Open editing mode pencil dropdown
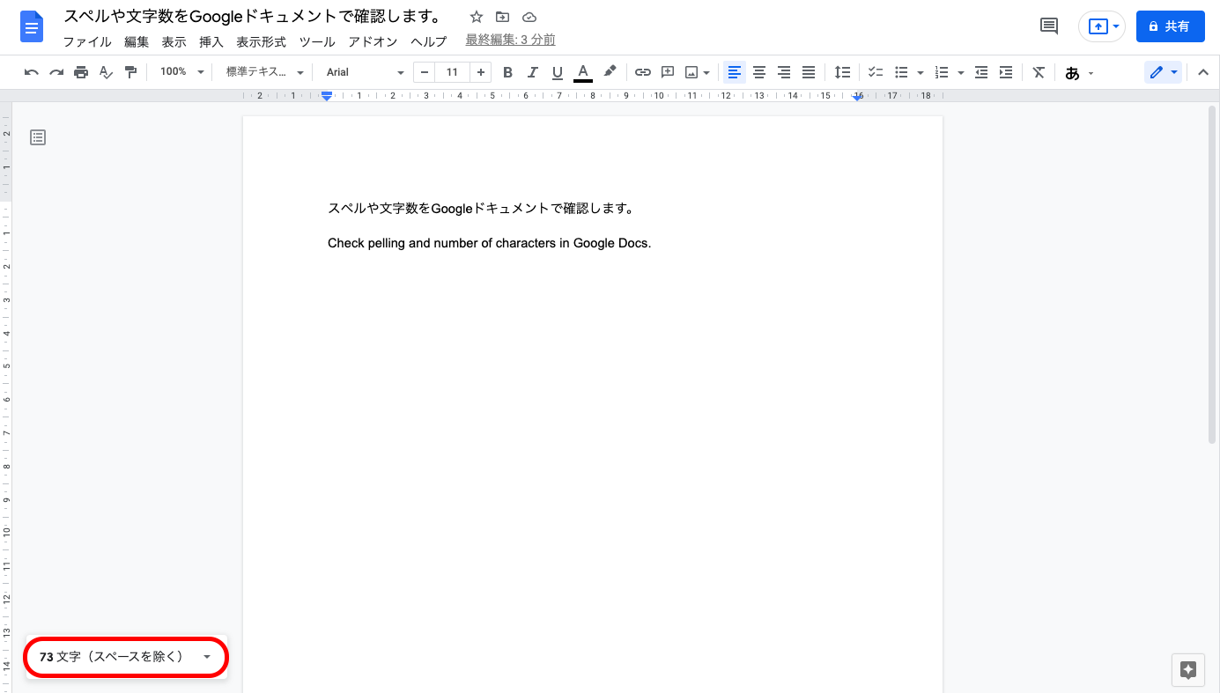Screen dimensions: 1220x693 1163,72
